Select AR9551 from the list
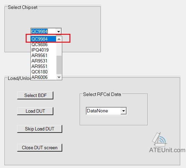Screen dimensions: 186x168 [43, 66]
